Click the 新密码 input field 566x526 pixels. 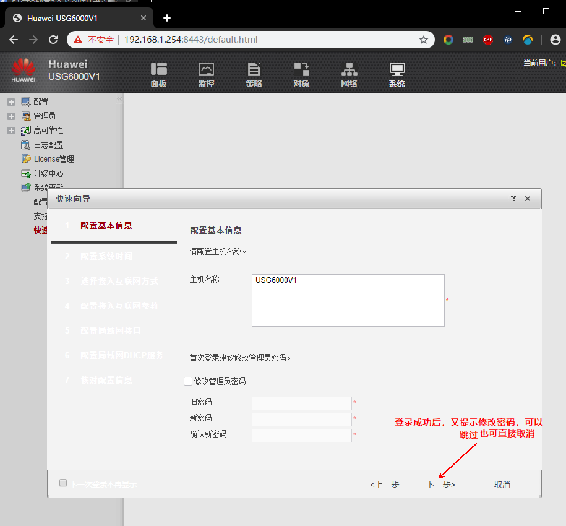pos(302,420)
